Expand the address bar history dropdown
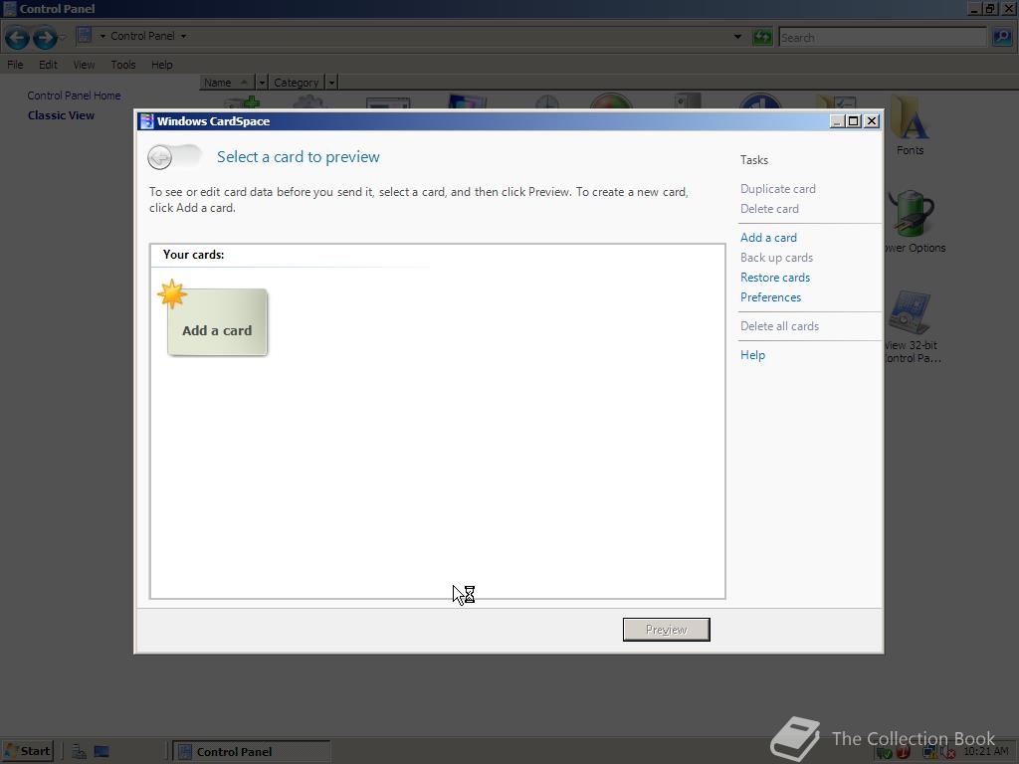 pyautogui.click(x=737, y=37)
